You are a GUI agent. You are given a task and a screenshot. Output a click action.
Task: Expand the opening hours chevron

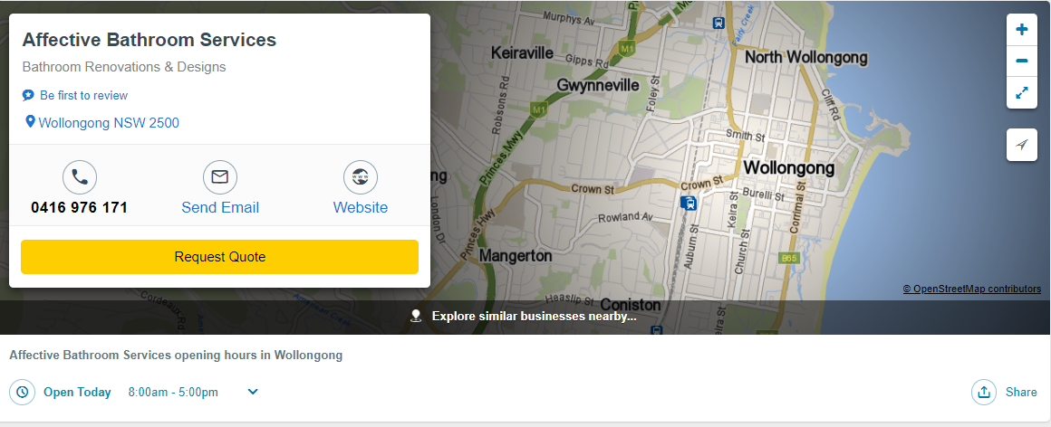click(x=253, y=392)
